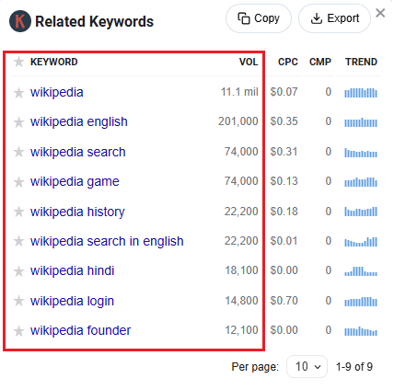394x390 pixels.
Task: Click the 18,100 volume value
Action: point(241,270)
